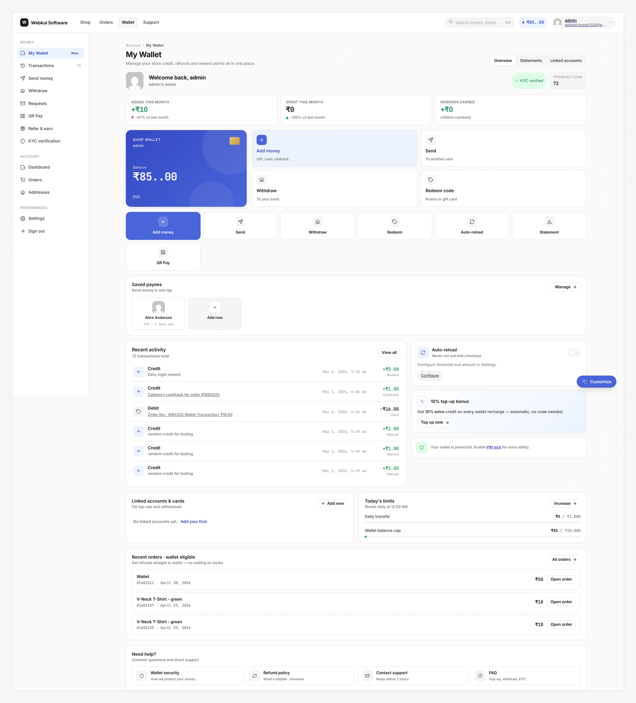Viewport: 636px width, 703px height.
Task: Click the Increase limits button
Action: tap(565, 503)
